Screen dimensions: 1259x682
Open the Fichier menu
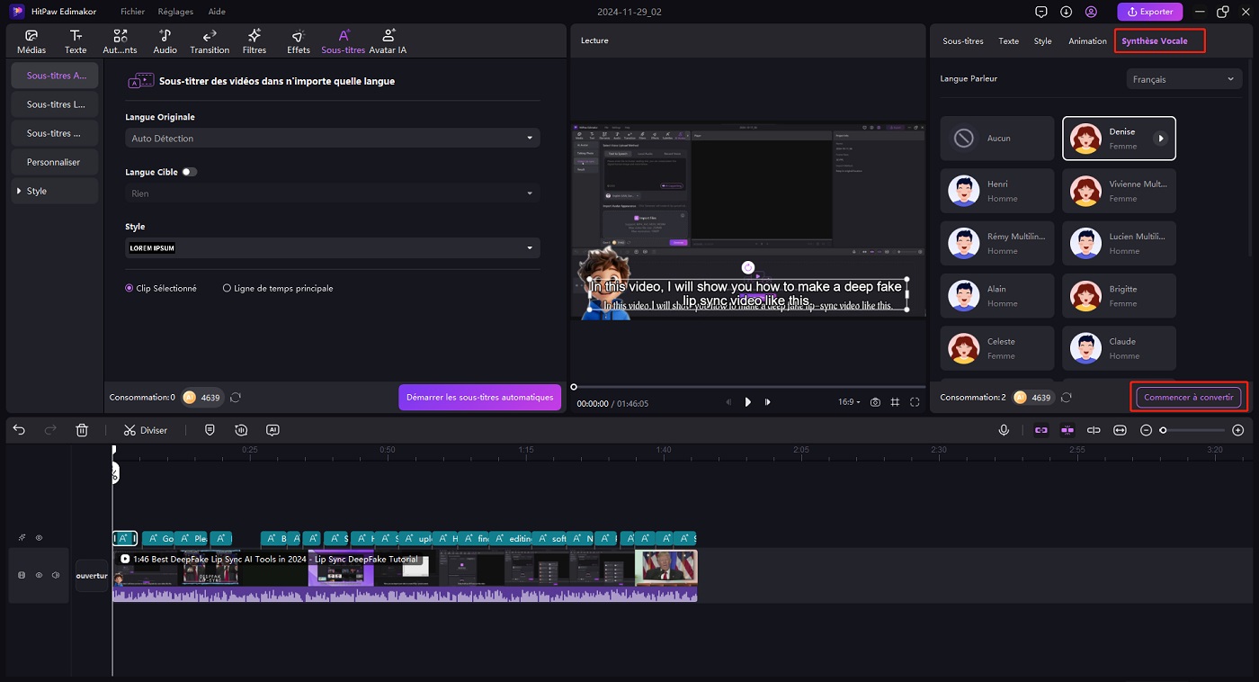coord(132,12)
